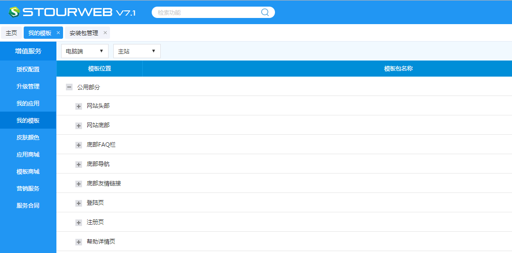The width and height of the screenshot is (512, 253).
Task: Select the 帮助详情页 tree row
Action: point(101,242)
